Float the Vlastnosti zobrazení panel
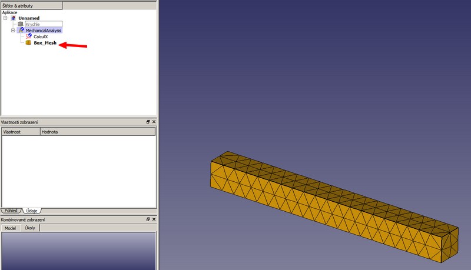 (148, 122)
